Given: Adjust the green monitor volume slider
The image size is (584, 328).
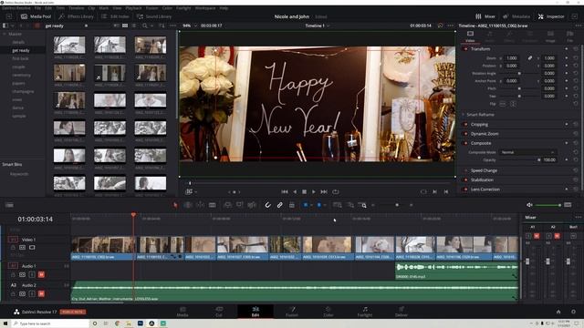Looking at the screenshot, I should pyautogui.click(x=547, y=205).
